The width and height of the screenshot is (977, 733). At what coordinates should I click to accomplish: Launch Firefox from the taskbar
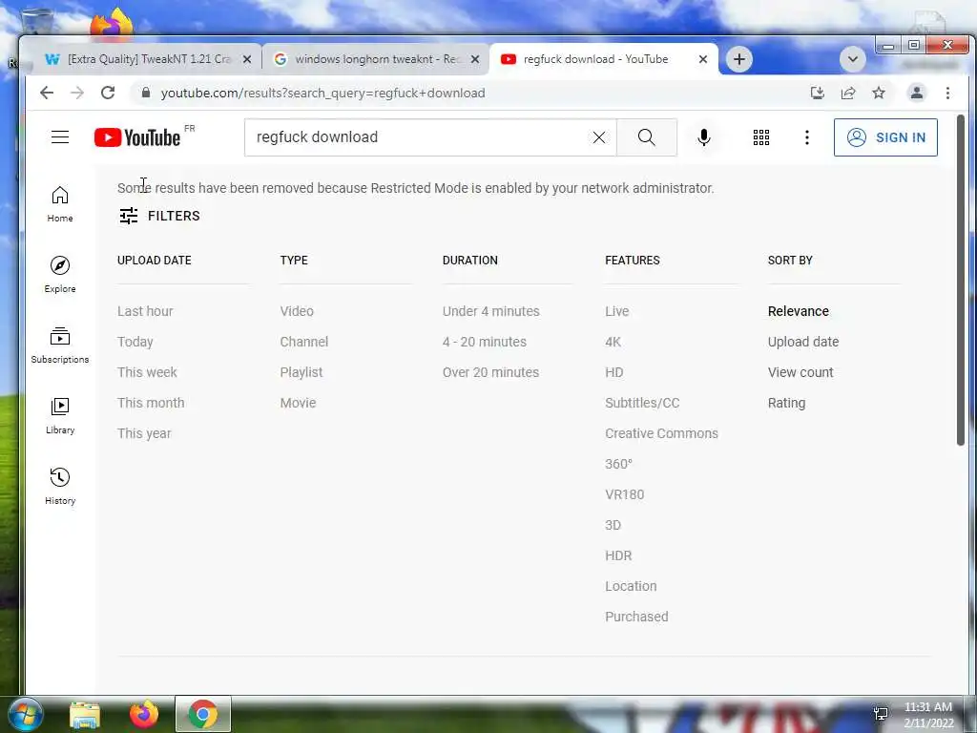pos(144,714)
